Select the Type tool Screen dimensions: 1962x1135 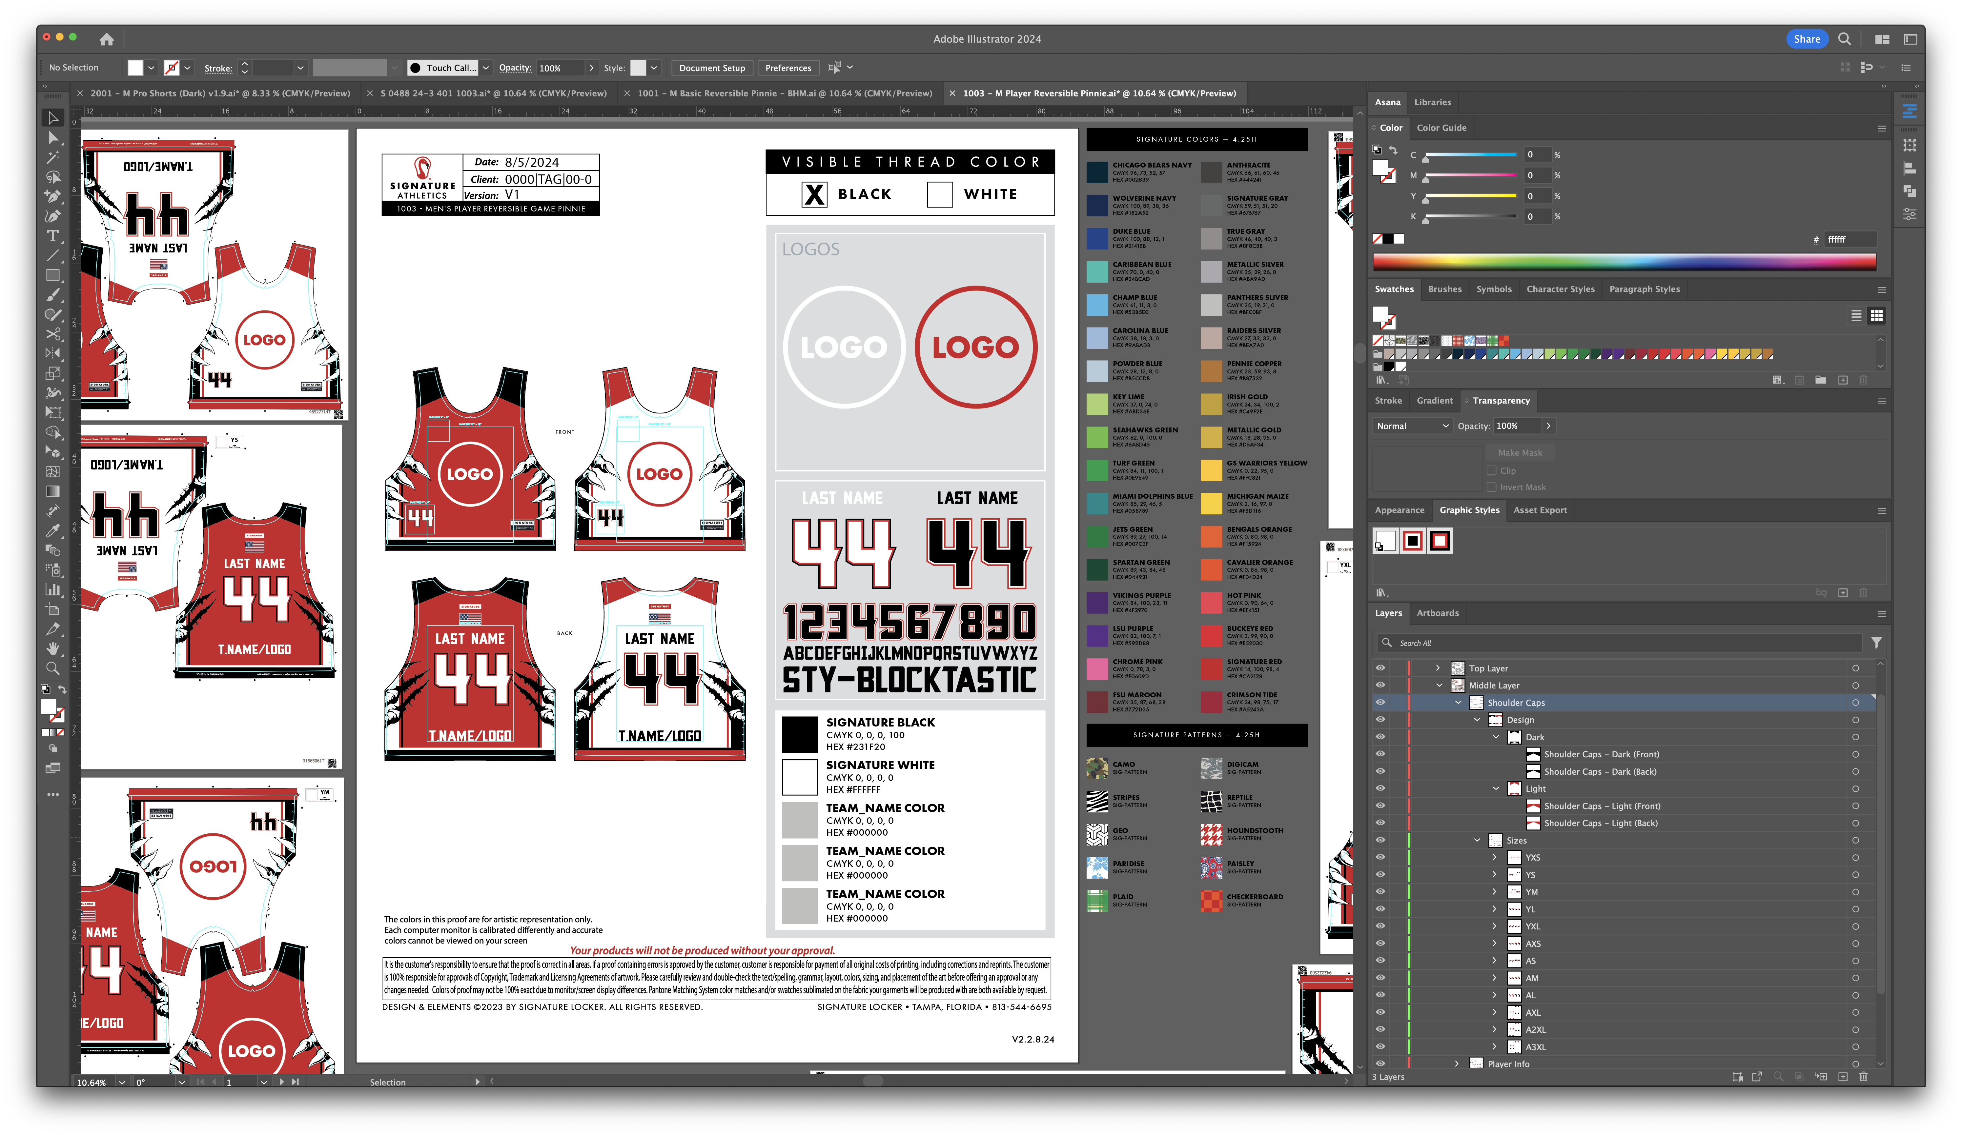tap(52, 236)
